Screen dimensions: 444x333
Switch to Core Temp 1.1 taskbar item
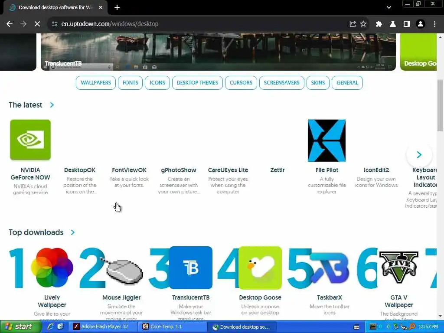173,326
